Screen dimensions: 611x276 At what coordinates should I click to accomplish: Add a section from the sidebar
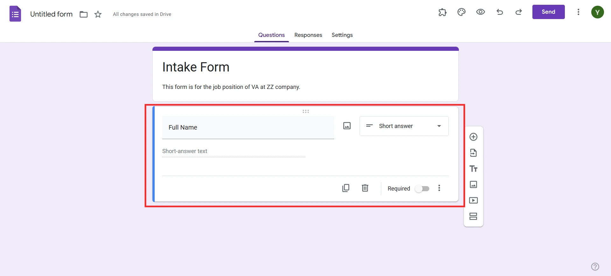point(473,216)
